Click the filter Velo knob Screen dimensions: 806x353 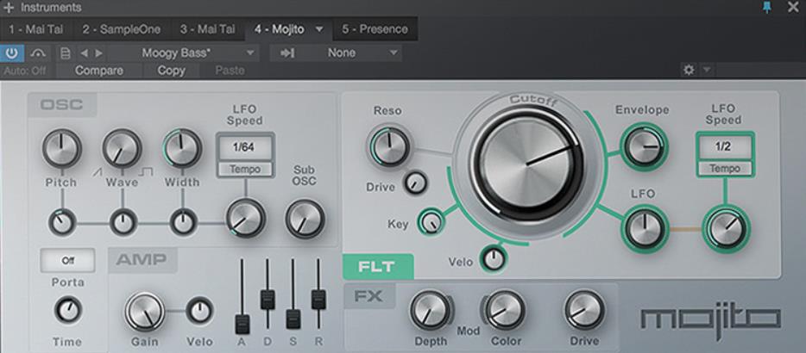(494, 259)
